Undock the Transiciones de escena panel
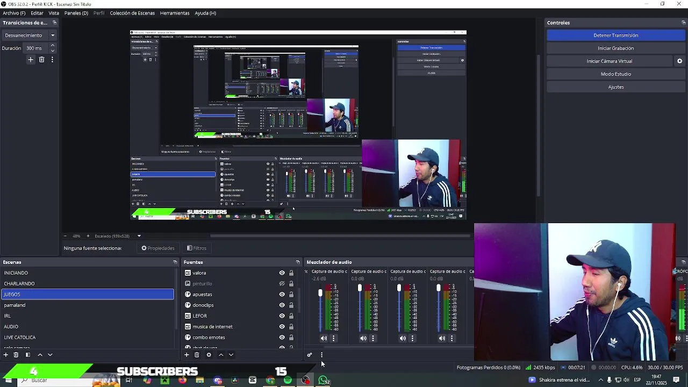 coord(54,23)
